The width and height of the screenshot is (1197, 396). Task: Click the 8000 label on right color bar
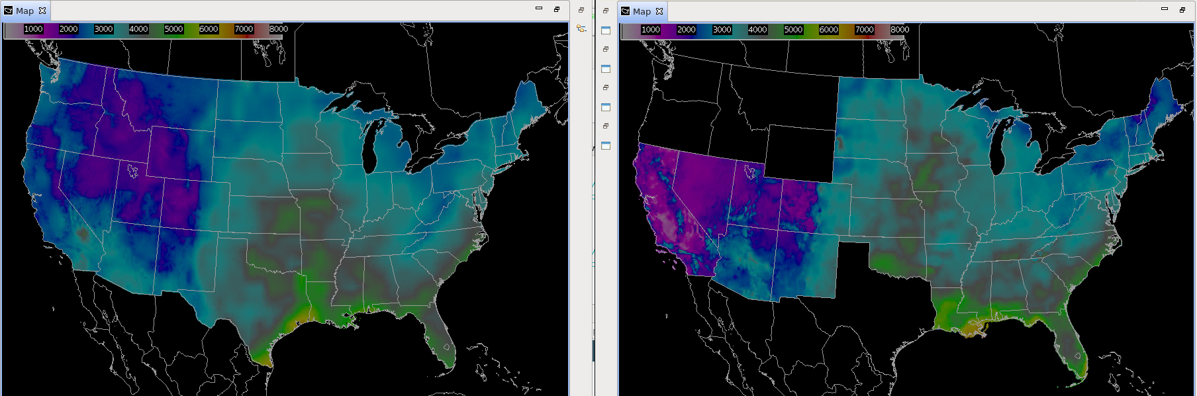pos(900,30)
